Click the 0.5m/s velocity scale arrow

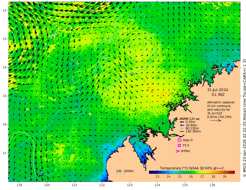[x=216, y=120]
